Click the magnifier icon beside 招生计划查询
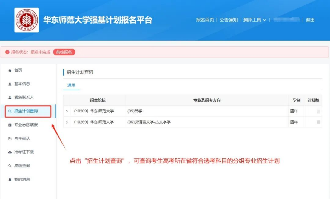 pyautogui.click(x=10, y=111)
